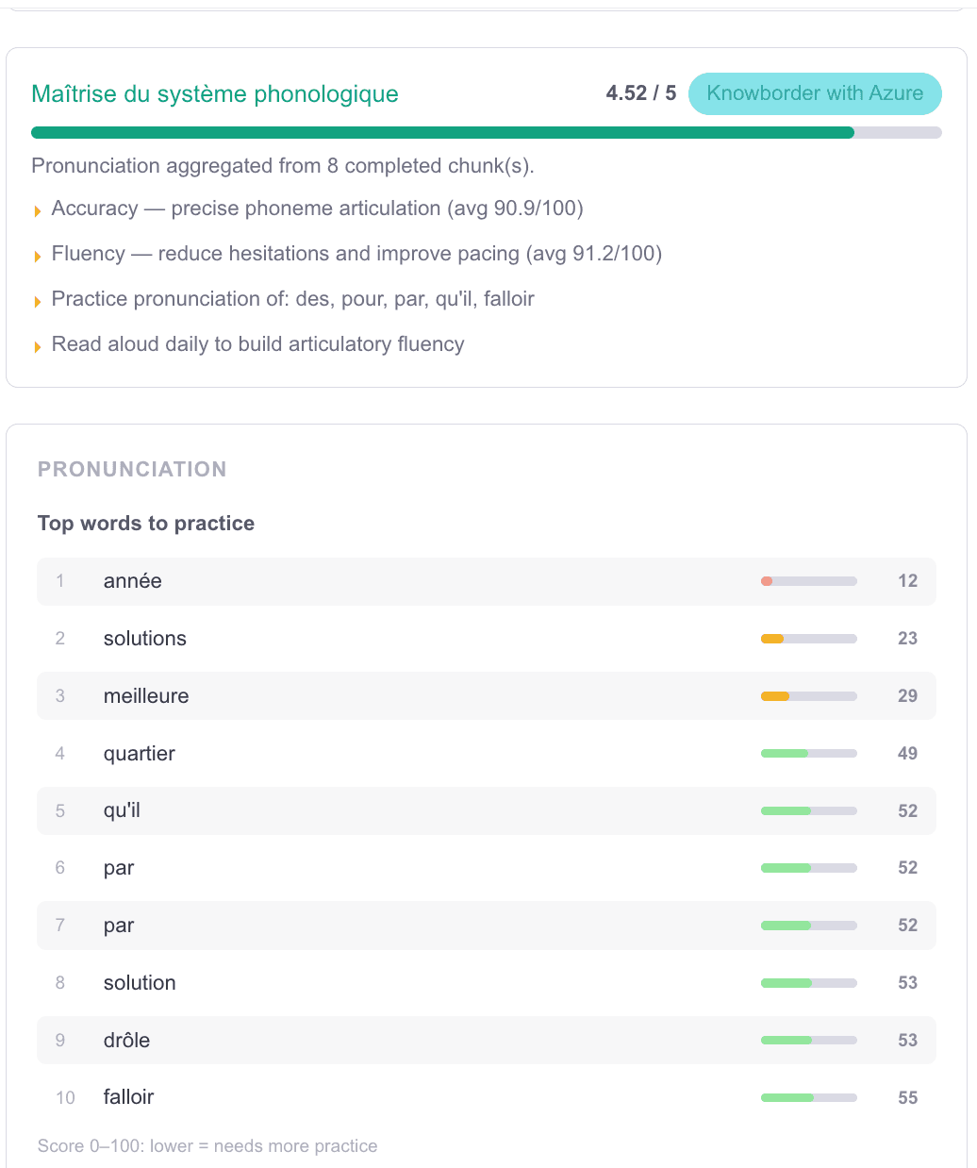Click the "Top words to practice" heading
977x1168 pixels.
146,524
